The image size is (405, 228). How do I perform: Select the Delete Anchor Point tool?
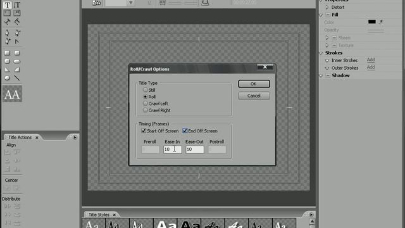click(17, 32)
